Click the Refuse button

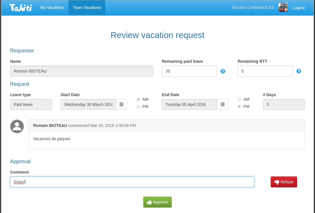[284, 182]
